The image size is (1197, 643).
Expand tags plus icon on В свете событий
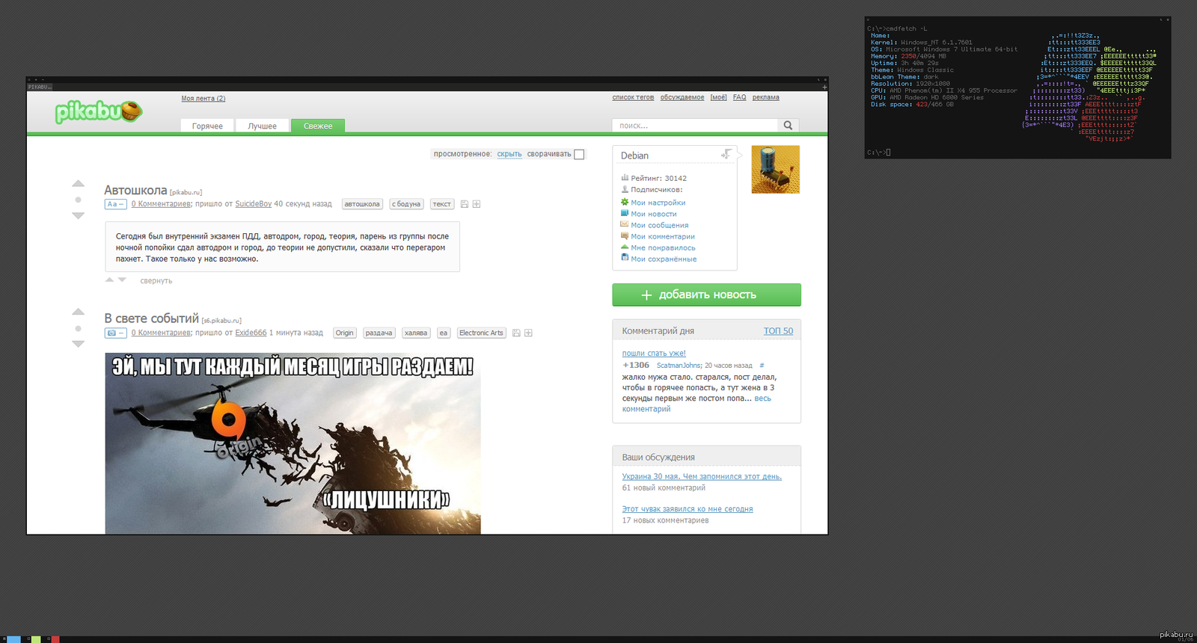[528, 333]
